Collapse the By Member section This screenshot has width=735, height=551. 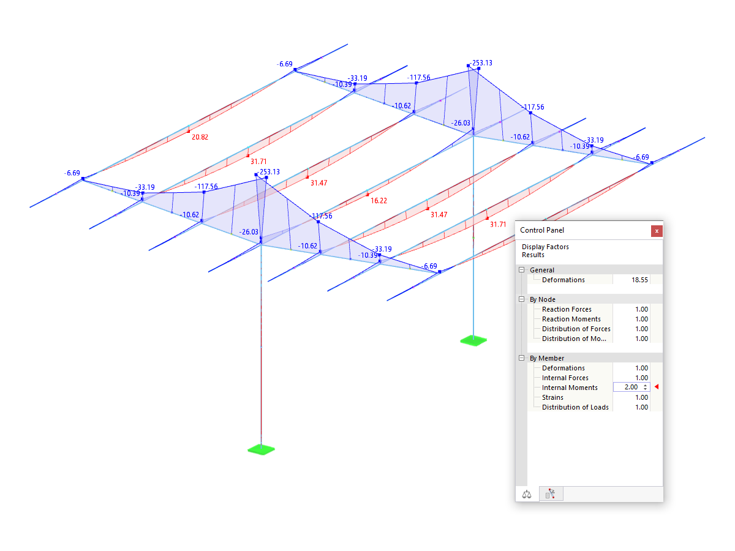tap(521, 358)
